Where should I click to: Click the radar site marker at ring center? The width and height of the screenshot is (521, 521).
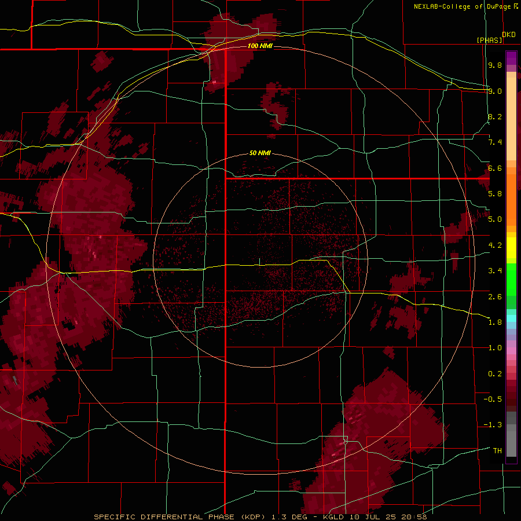coord(260,262)
